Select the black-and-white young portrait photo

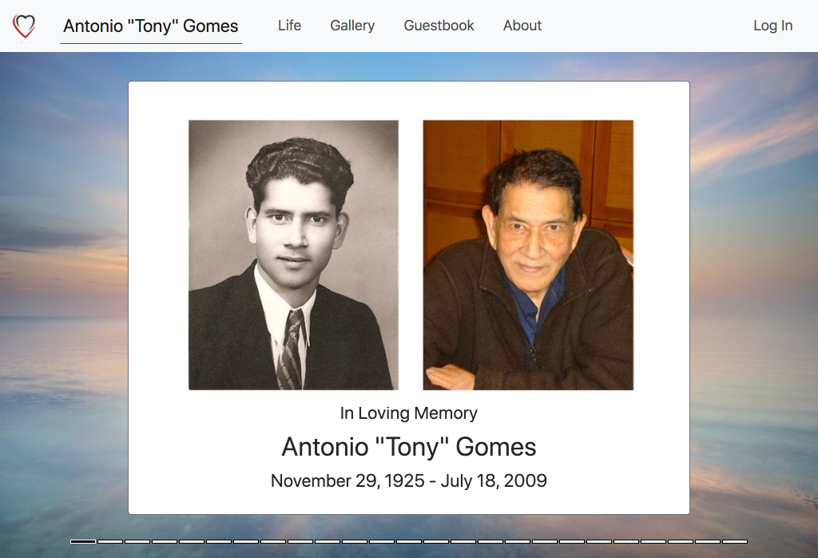294,255
